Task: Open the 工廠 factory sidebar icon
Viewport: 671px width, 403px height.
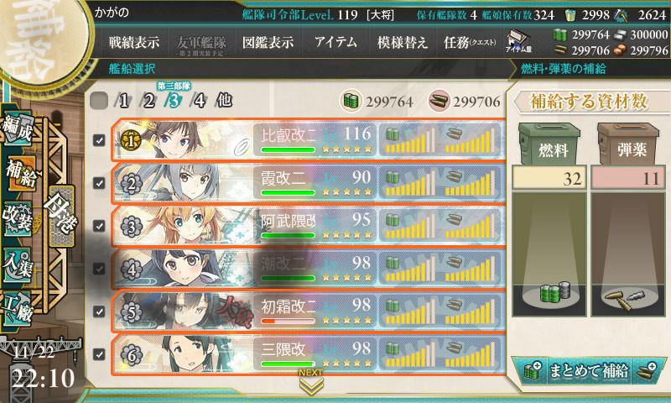Action: tap(17, 309)
